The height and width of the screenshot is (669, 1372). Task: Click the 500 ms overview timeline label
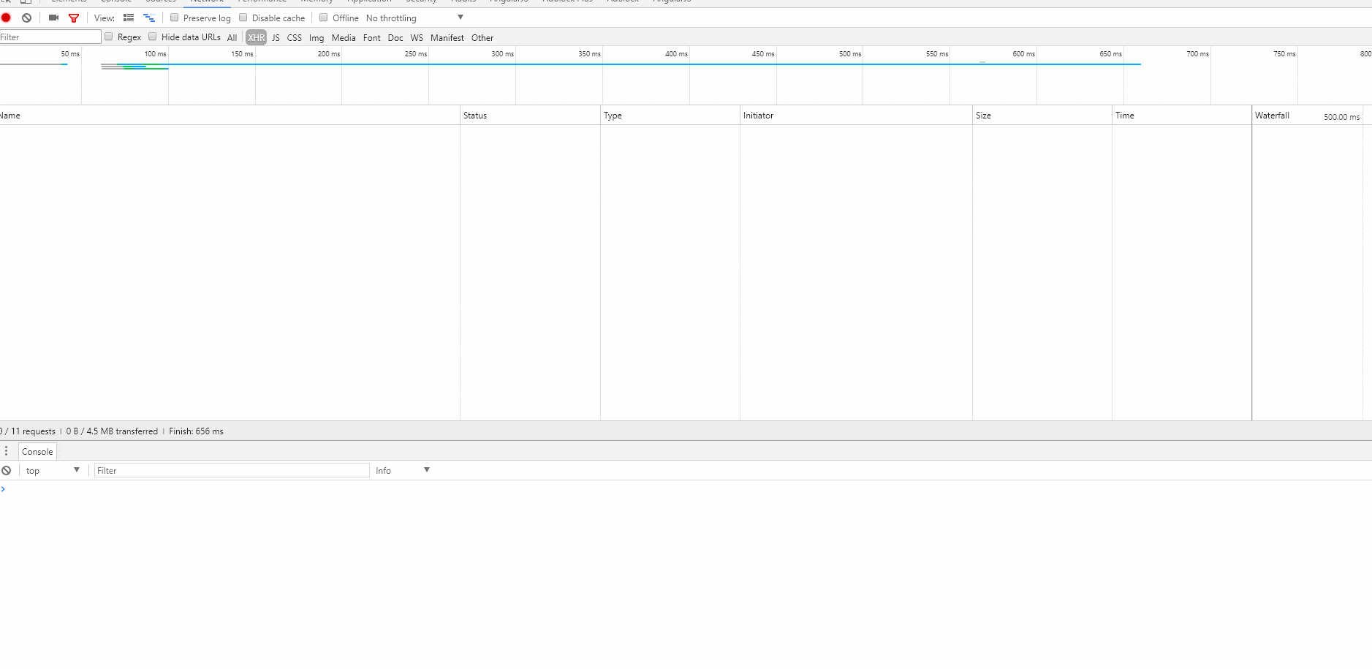pyautogui.click(x=850, y=54)
